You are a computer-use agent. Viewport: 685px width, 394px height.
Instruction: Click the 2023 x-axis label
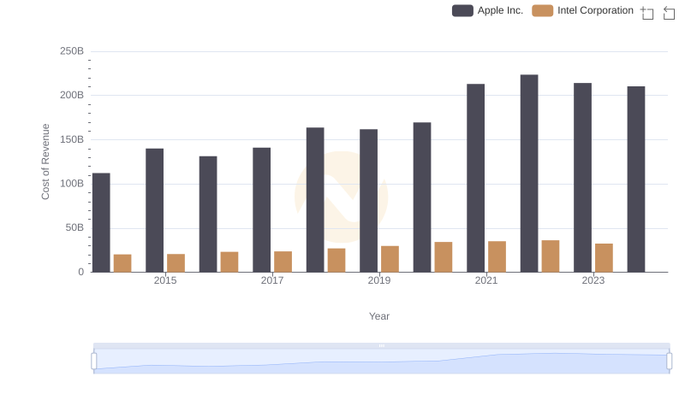pos(593,280)
